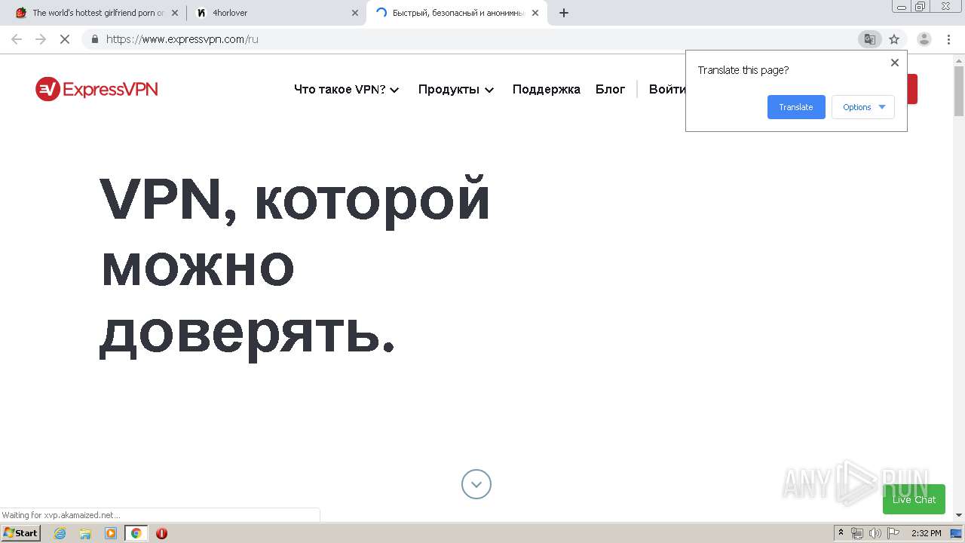Close the girlfriend tab

tap(175, 13)
